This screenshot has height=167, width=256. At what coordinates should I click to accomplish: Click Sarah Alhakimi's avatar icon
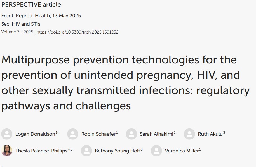[131, 134]
